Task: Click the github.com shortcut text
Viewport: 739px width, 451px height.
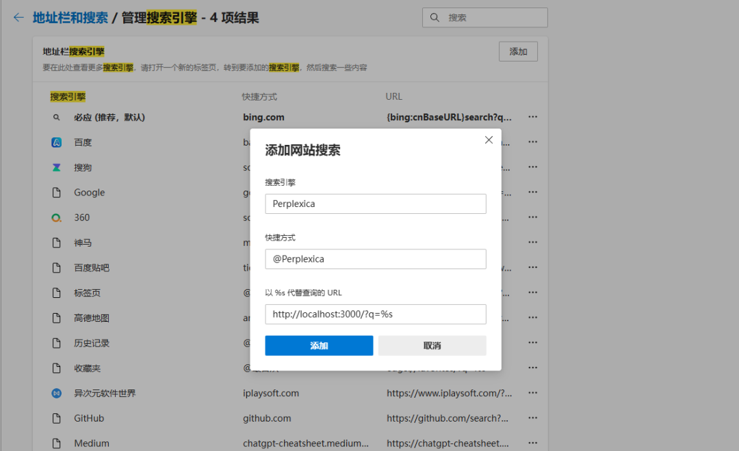Action: tap(267, 418)
